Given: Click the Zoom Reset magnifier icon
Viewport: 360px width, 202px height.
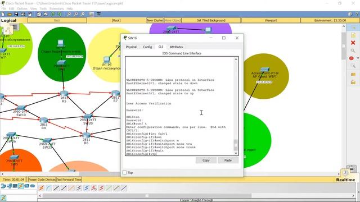Looking at the screenshot, I should click(76, 14).
